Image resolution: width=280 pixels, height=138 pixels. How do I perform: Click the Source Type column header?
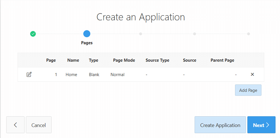[158, 60]
